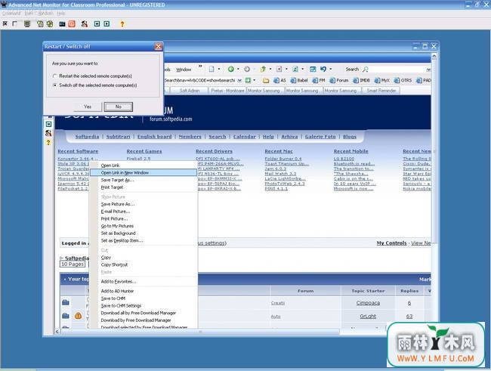Expand the address bar history dropdown

pyautogui.click(x=239, y=81)
